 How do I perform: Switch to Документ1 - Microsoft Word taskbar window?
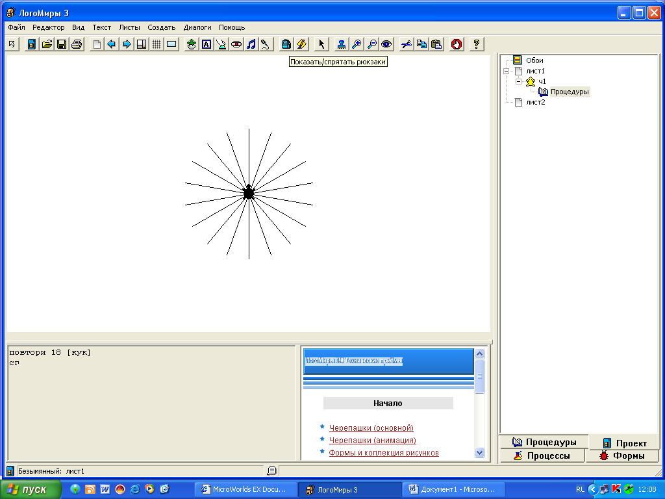pyautogui.click(x=453, y=489)
